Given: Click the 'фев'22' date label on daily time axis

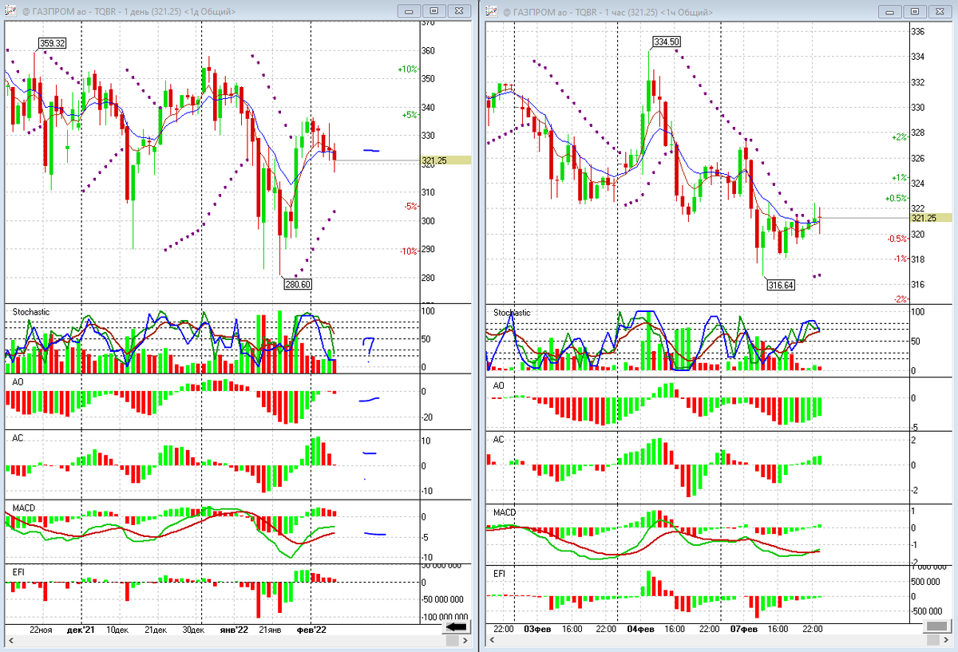Looking at the screenshot, I should point(310,630).
